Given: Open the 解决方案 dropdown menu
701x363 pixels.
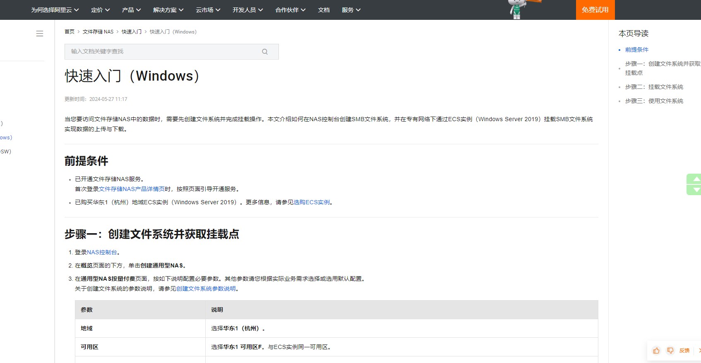Looking at the screenshot, I should tap(168, 10).
